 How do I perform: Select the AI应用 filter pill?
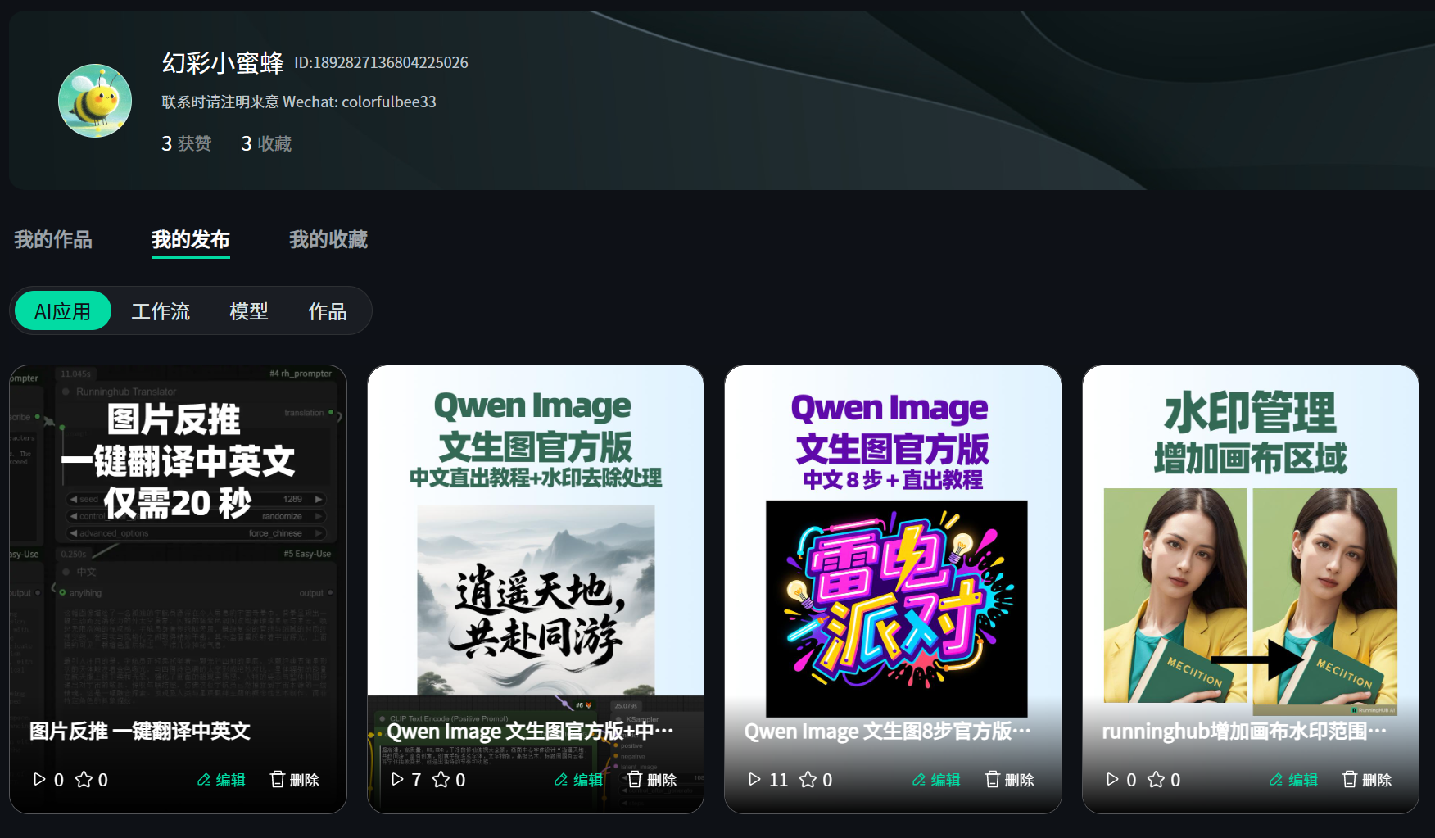point(63,311)
